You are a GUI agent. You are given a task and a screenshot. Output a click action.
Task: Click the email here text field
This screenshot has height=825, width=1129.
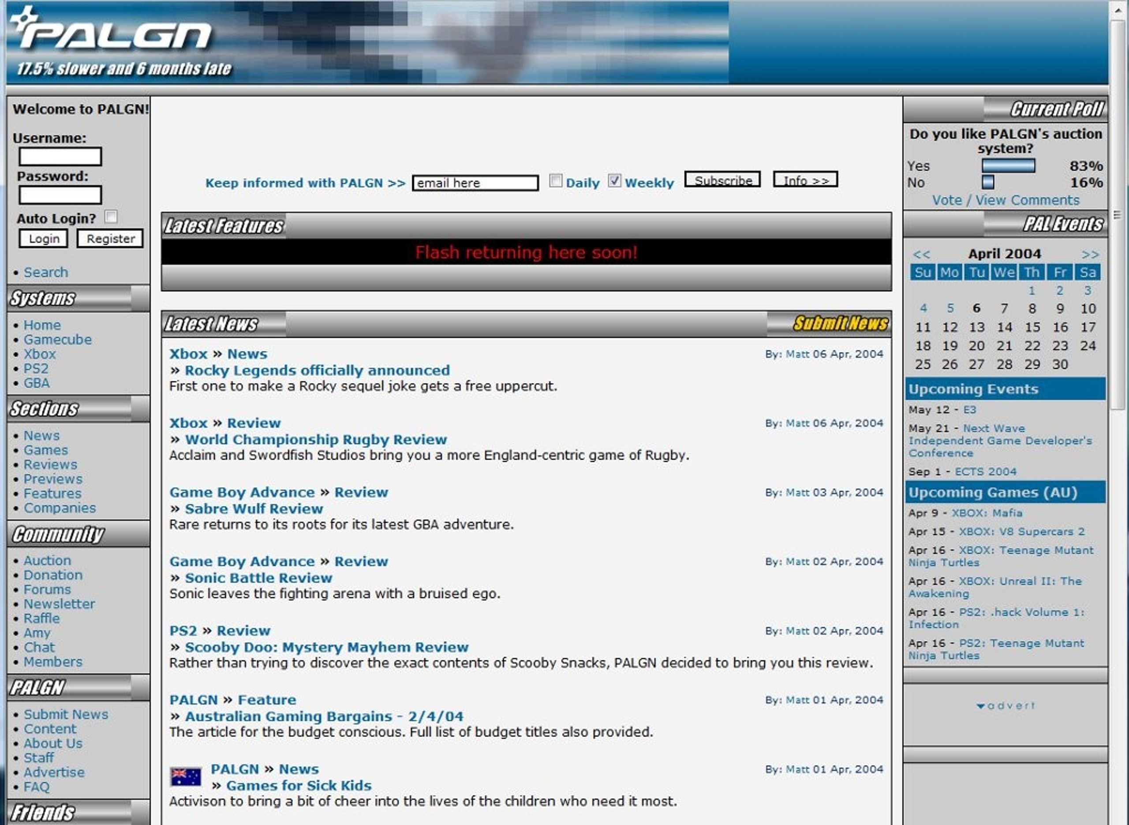(475, 183)
